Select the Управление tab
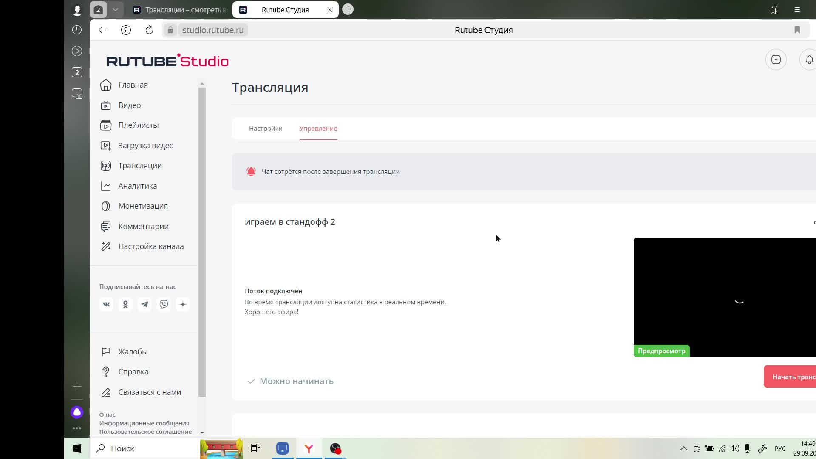 pyautogui.click(x=318, y=129)
